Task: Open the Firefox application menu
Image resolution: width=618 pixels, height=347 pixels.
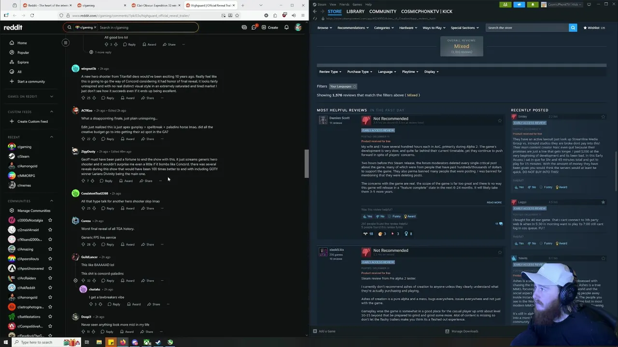Action: 303,15
